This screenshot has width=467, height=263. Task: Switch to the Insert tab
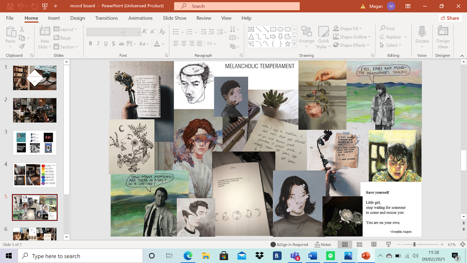point(54,18)
